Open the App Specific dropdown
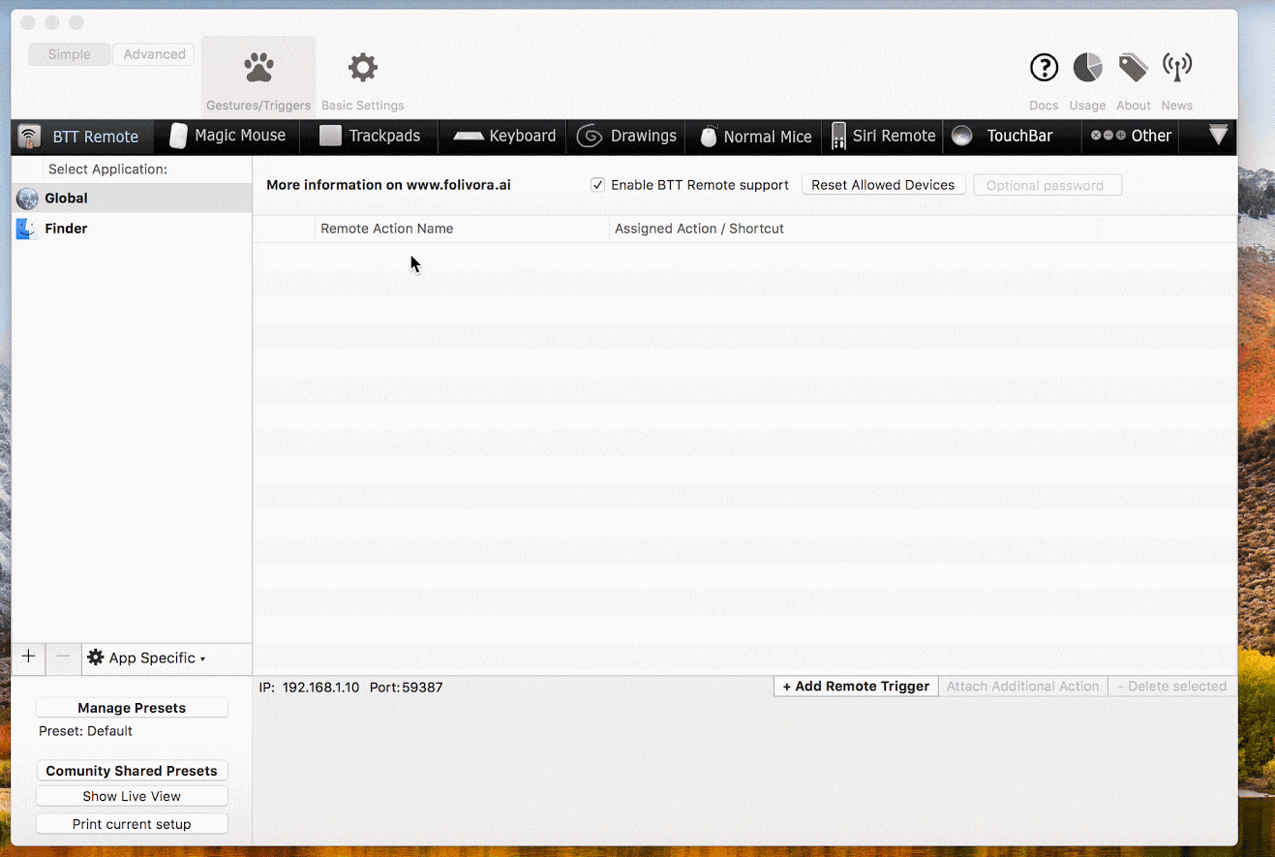 click(x=147, y=658)
